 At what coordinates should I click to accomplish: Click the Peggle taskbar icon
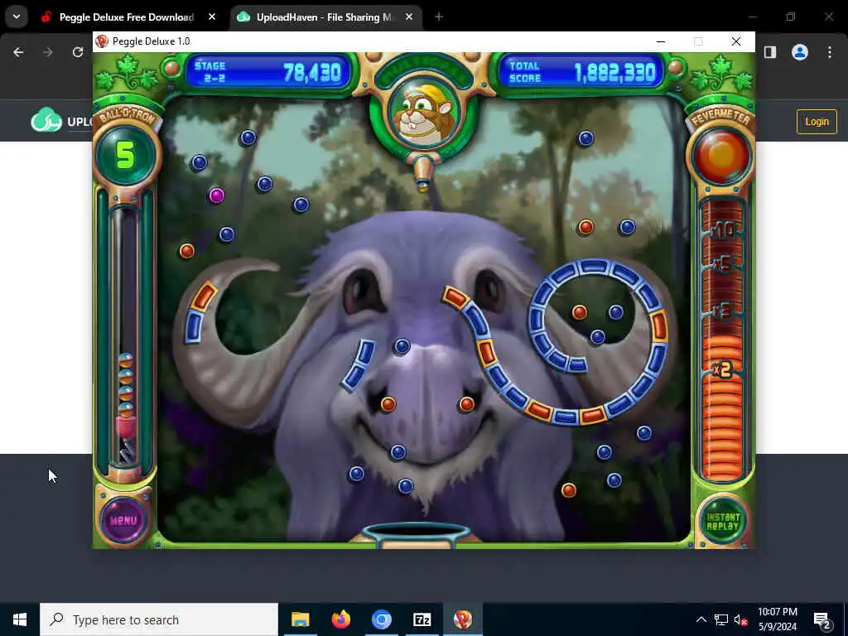(462, 619)
